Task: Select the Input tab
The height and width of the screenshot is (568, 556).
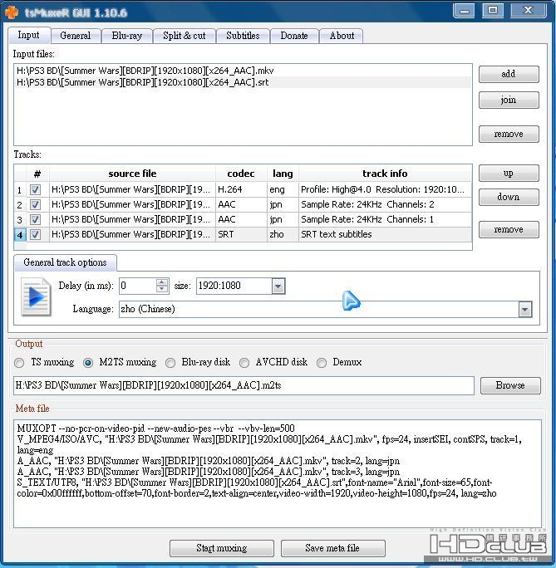Action: 28,35
